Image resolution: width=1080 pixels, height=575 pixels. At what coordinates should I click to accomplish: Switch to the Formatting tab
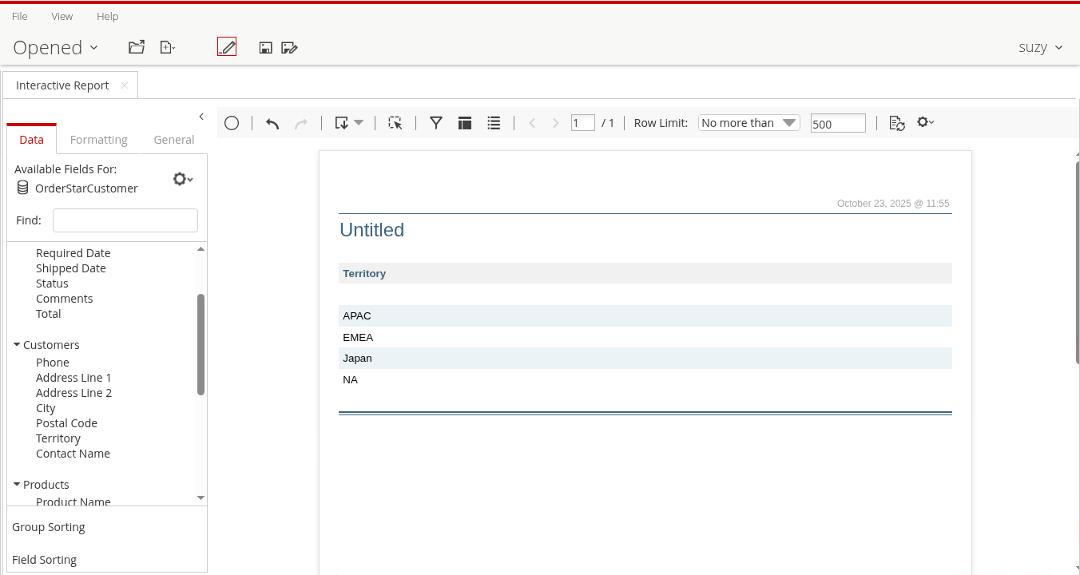coord(98,140)
